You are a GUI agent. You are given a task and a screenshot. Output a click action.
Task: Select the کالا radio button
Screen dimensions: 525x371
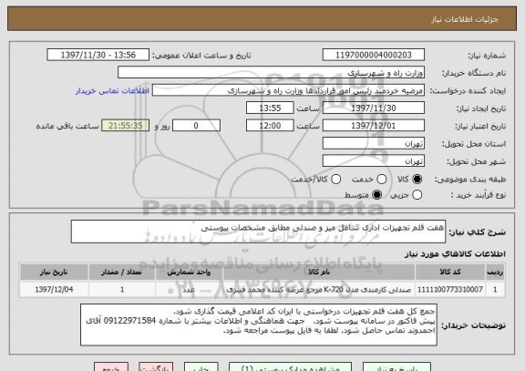[417, 180]
